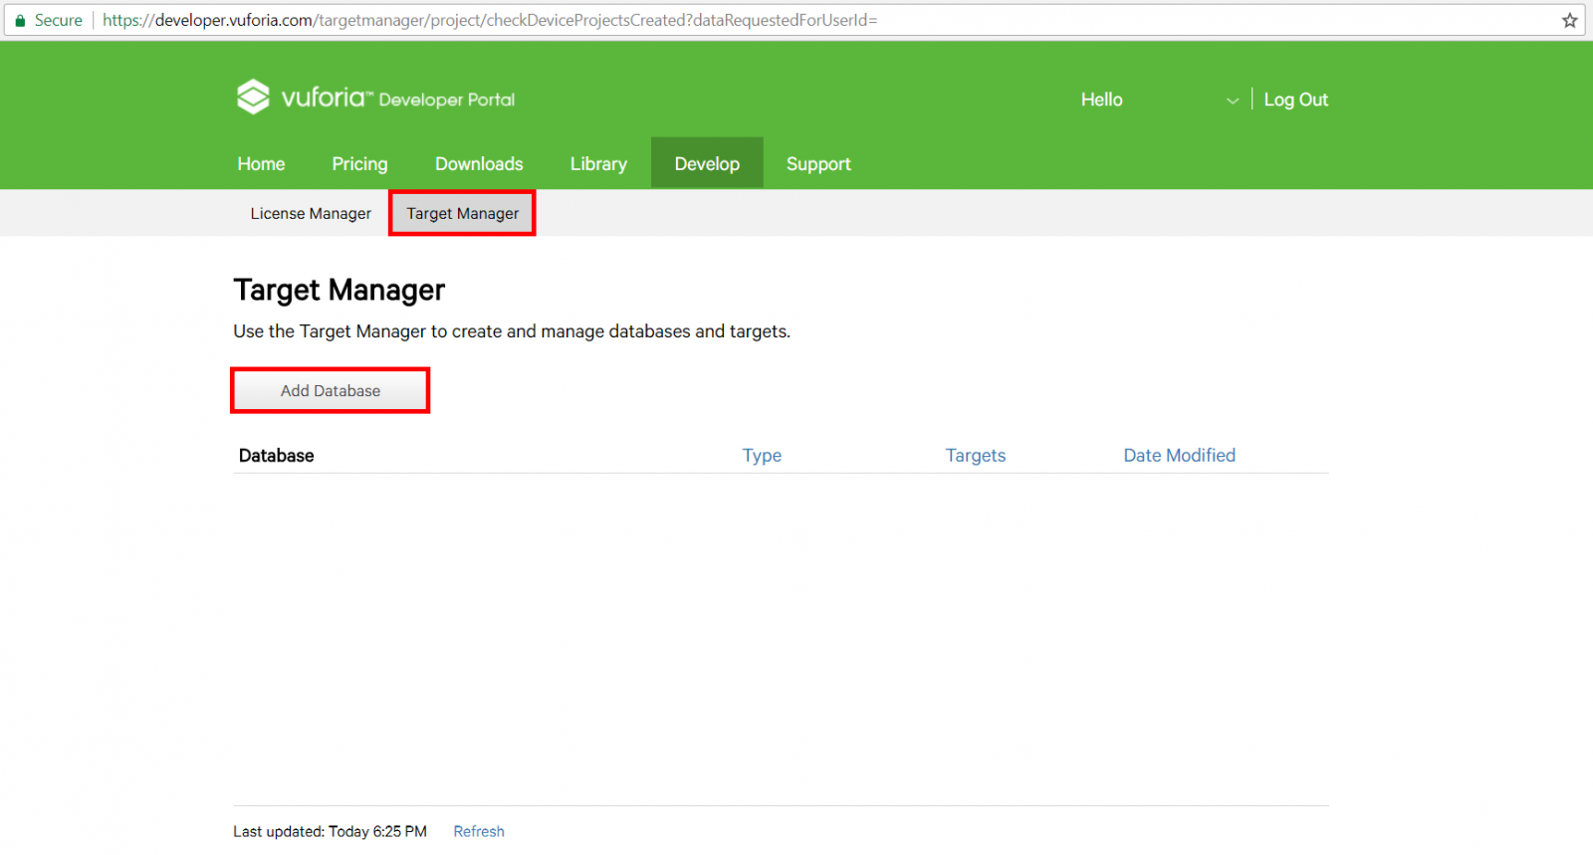Image resolution: width=1593 pixels, height=855 pixels.
Task: Open the Downloads menu item
Action: pos(479,164)
